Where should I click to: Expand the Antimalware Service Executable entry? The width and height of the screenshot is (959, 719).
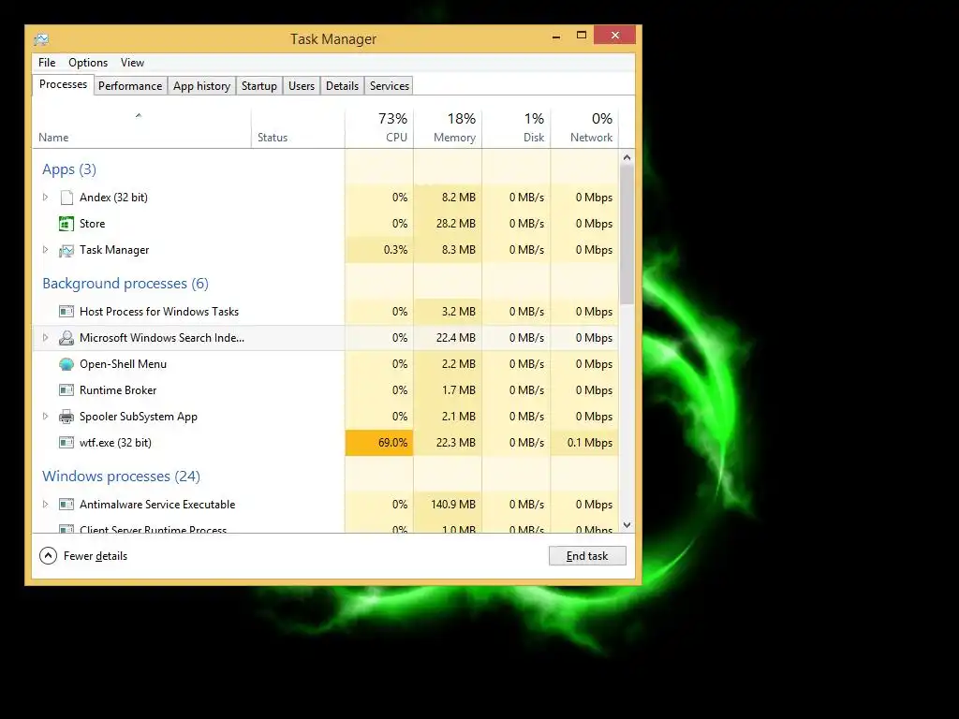tap(45, 505)
